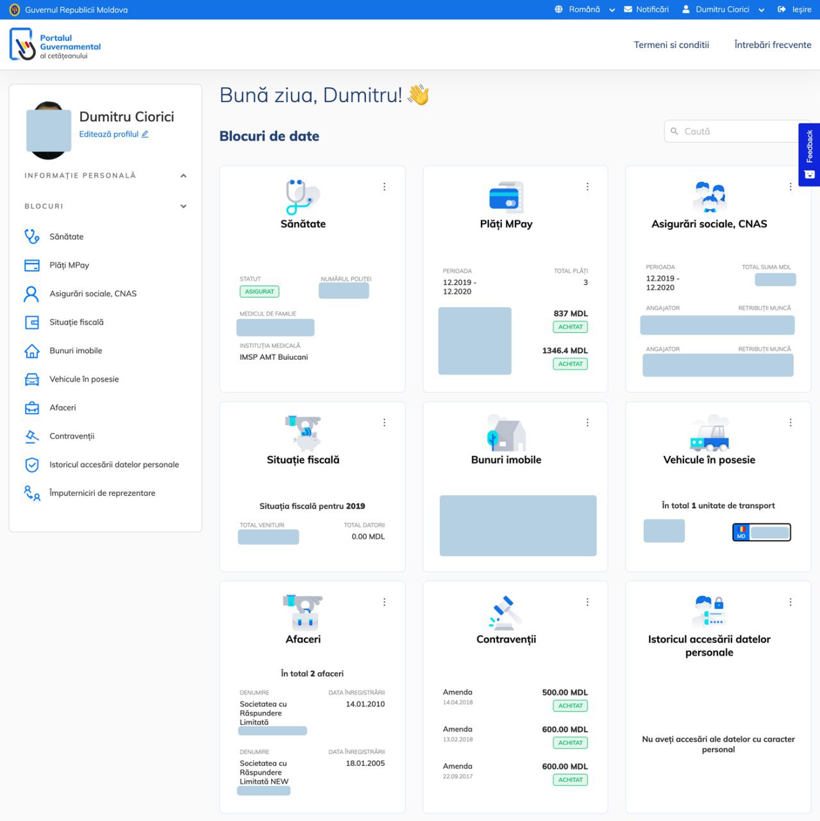Open the Vehicule în posesie card options menu
This screenshot has width=820, height=821.
click(x=791, y=423)
